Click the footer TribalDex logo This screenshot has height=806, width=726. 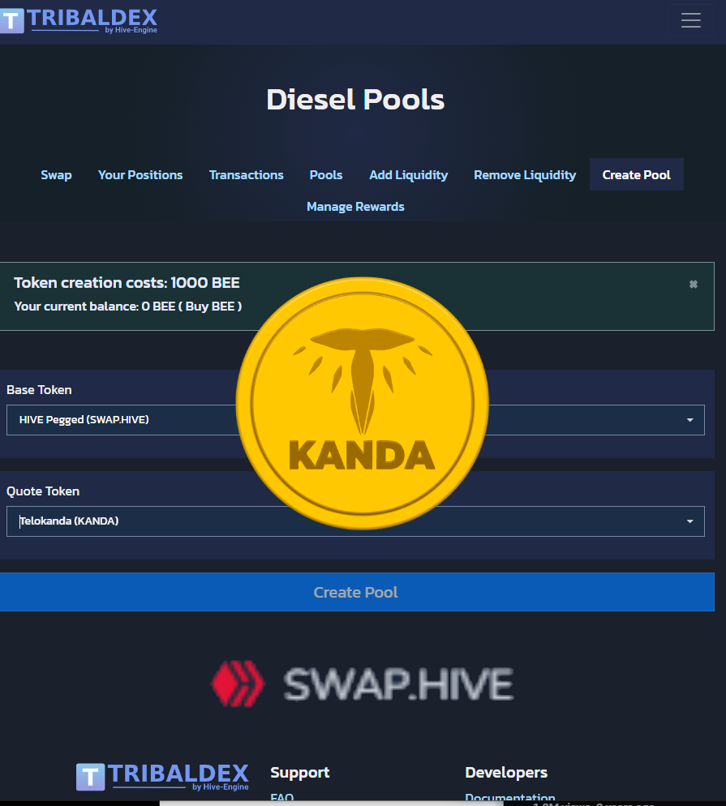(162, 777)
